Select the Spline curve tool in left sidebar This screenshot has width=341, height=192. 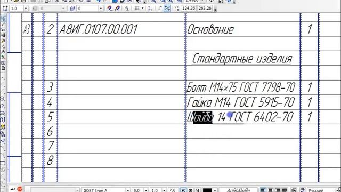coord(3,141)
